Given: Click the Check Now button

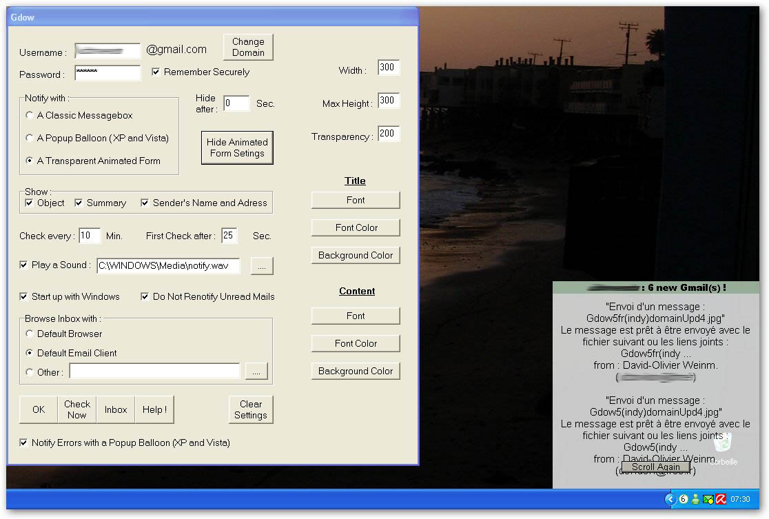Looking at the screenshot, I should [x=77, y=409].
